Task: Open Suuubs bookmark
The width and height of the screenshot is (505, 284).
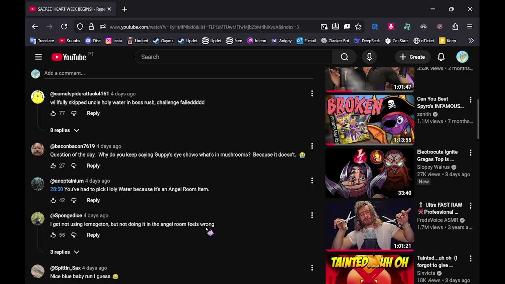Action: [x=69, y=41]
